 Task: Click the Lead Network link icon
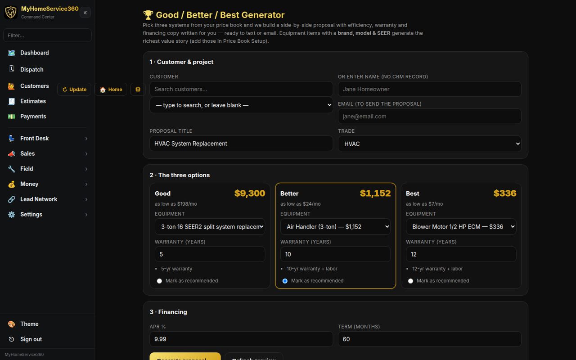pos(12,199)
